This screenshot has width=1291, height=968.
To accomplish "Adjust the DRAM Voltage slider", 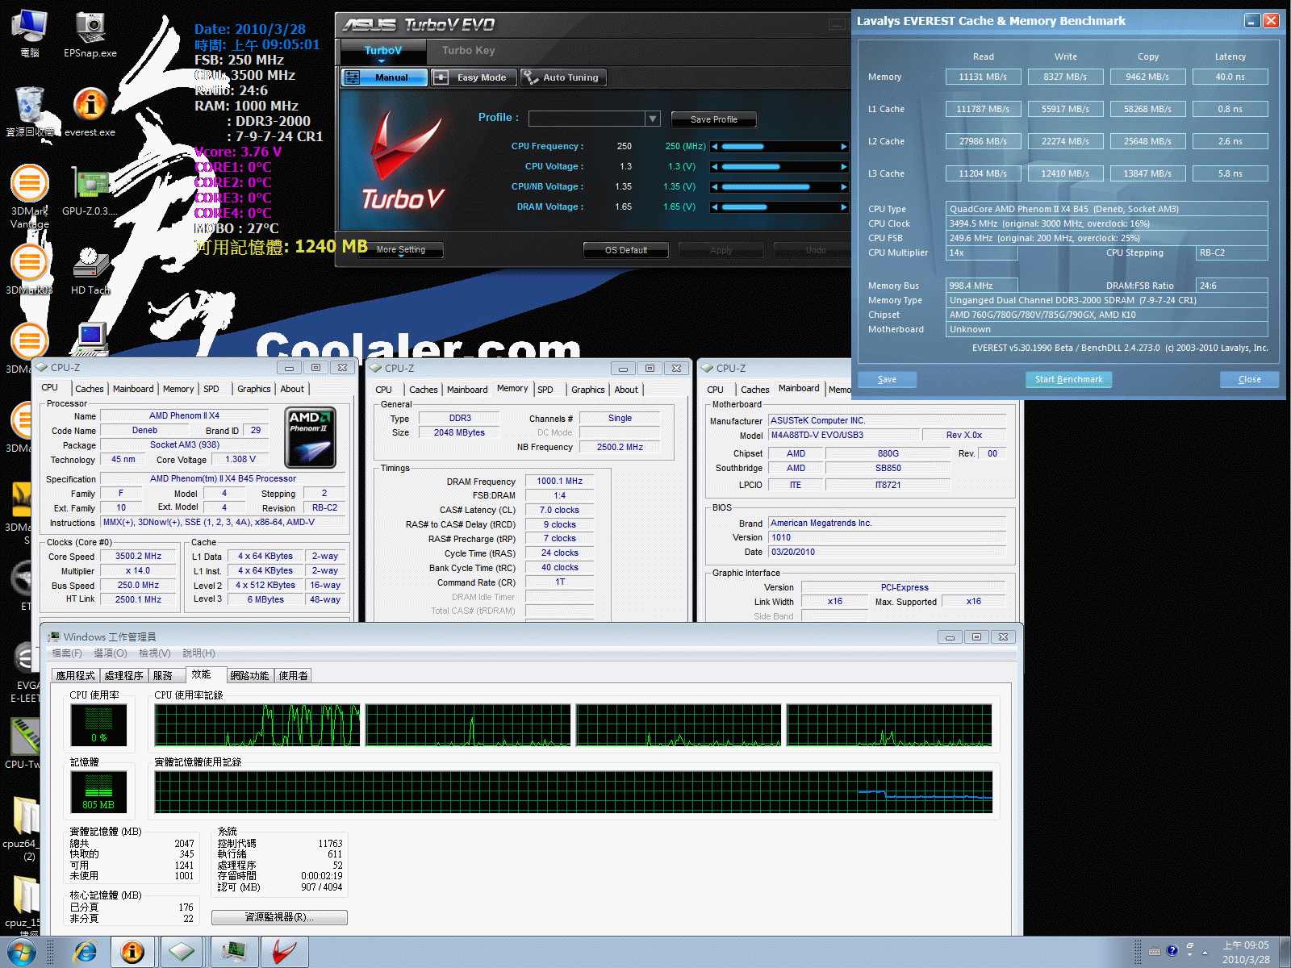I will click(779, 207).
